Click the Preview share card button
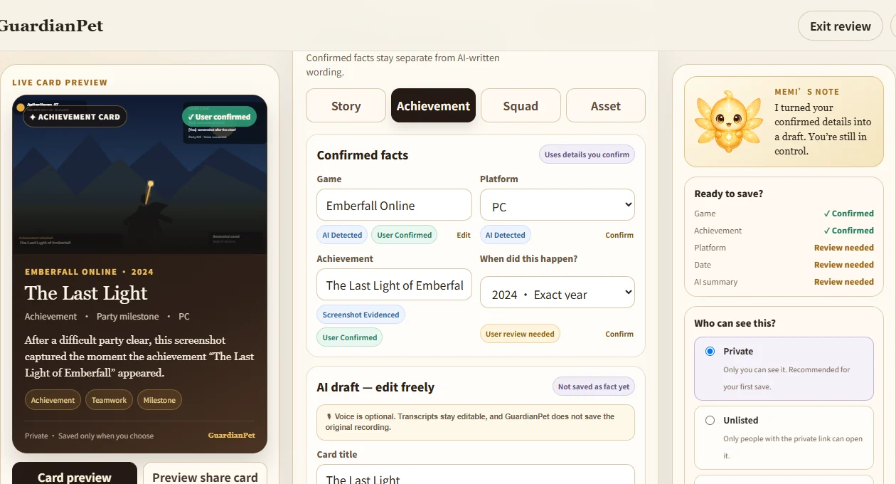The width and height of the screenshot is (896, 484). point(205,474)
